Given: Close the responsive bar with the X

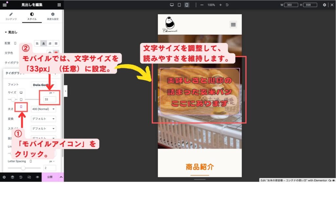Looking at the screenshot, I should click(x=332, y=5).
